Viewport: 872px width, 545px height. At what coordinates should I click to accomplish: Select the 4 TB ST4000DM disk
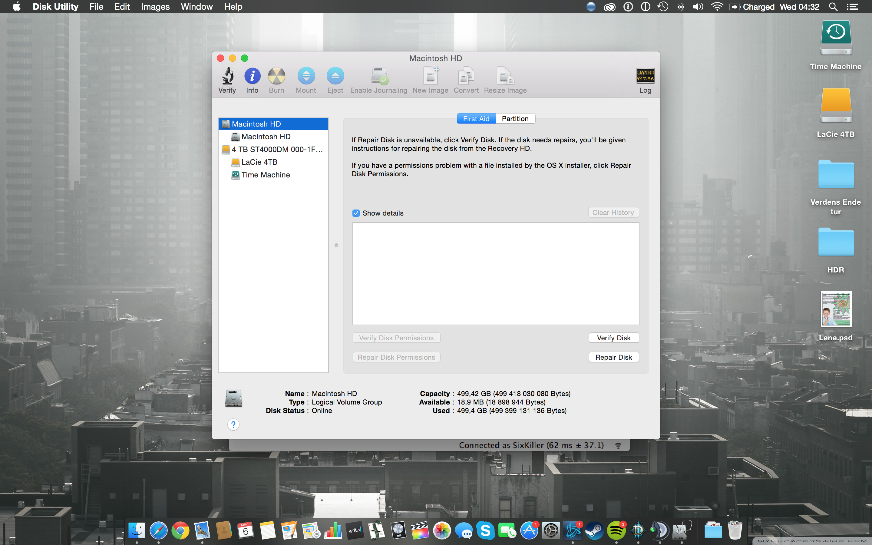[x=277, y=149]
